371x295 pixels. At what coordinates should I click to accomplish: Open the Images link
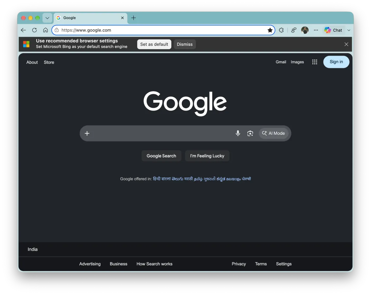coord(297,62)
